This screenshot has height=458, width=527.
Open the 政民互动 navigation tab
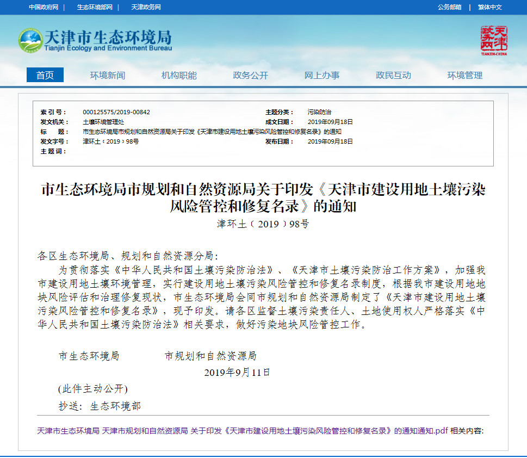tap(393, 75)
